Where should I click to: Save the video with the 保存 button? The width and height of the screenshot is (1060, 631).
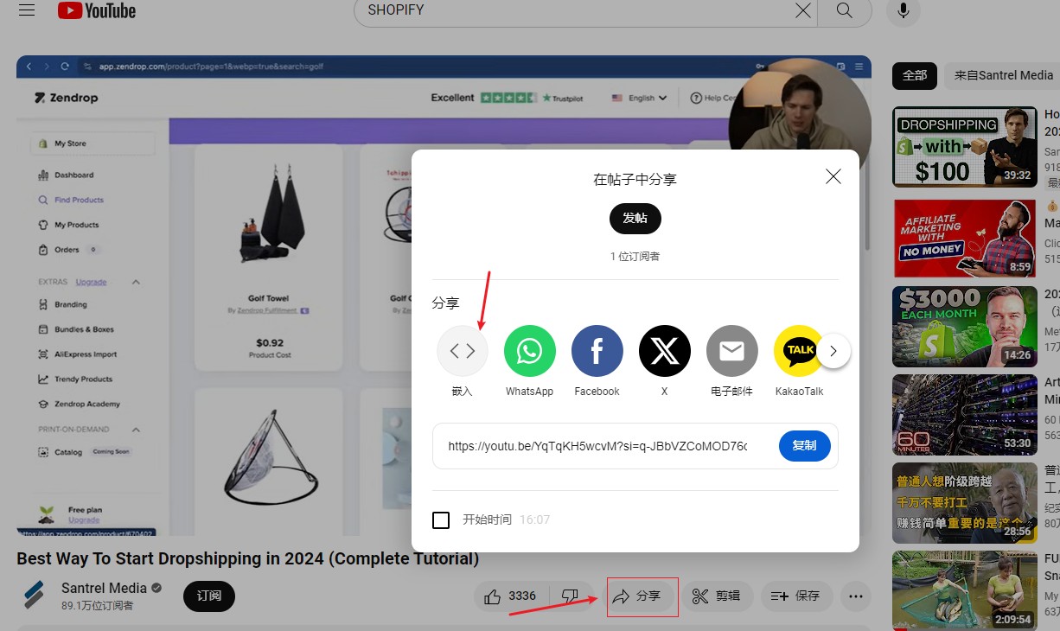coord(796,596)
